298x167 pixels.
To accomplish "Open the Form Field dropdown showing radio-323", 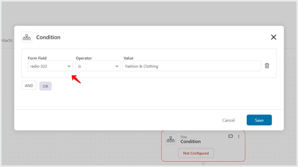I will pos(50,66).
